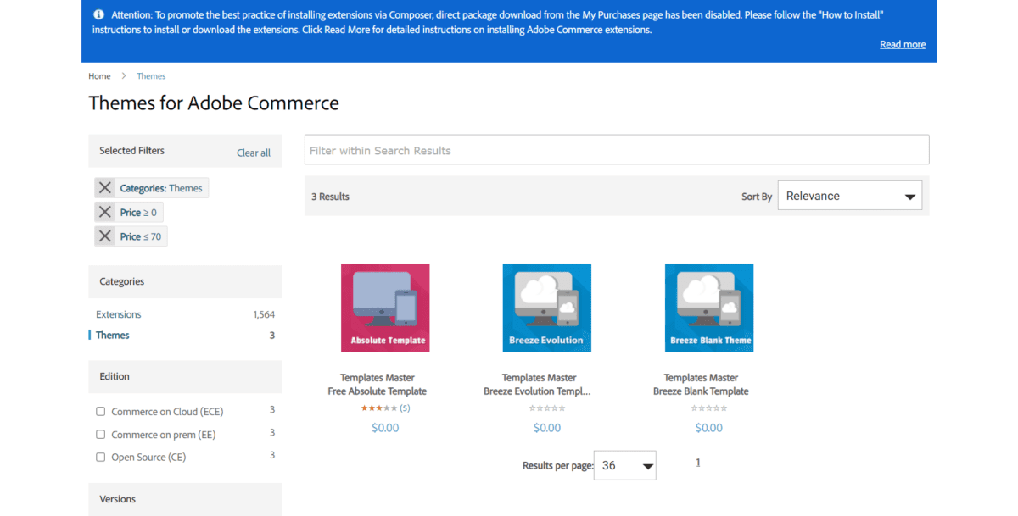Viewport: 1018px width, 516px height.
Task: Click $0.00 price under Free Absolute Template
Action: pos(385,428)
